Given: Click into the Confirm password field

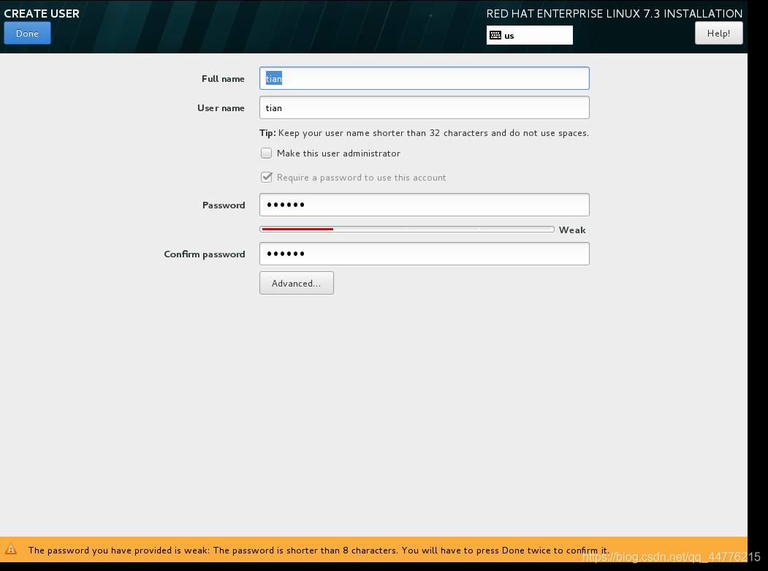Looking at the screenshot, I should pos(424,254).
